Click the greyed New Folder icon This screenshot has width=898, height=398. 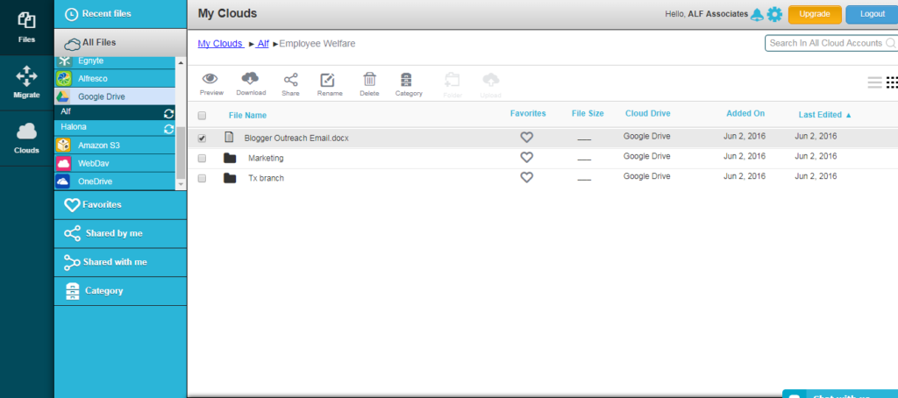[453, 80]
